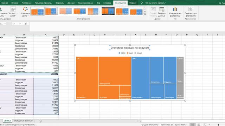The image size is (225, 126).
Task: Click the lightbulb Tell me icon
Action: pyautogui.click(x=141, y=3)
